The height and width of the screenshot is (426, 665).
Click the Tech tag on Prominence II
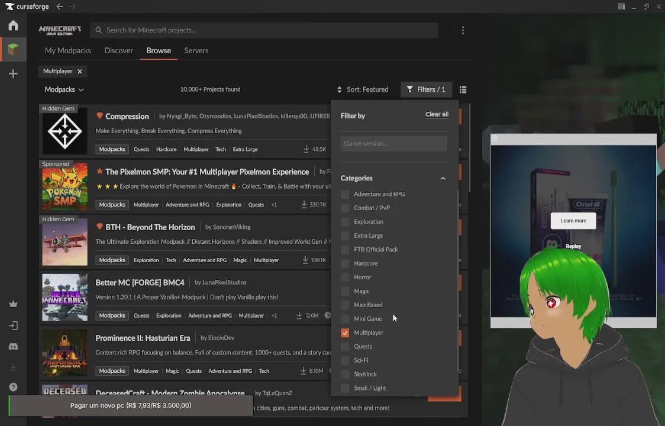pos(264,371)
